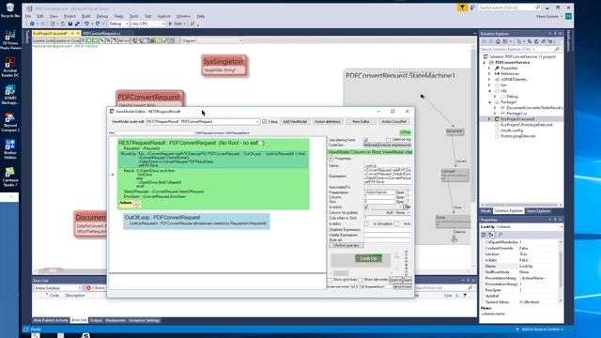Select the OutOfLoop PDFConvertRequest blue block

click(x=196, y=222)
